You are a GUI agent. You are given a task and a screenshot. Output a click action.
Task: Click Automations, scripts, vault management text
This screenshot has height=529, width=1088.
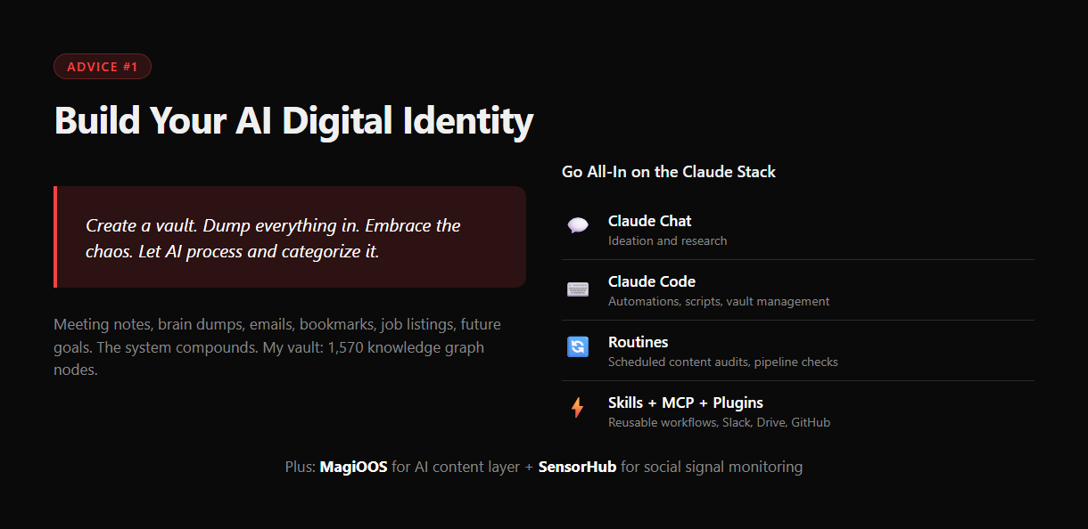[x=719, y=301]
